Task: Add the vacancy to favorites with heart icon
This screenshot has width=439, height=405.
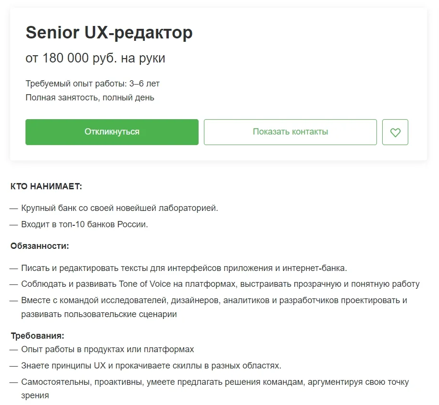Action: click(x=395, y=132)
